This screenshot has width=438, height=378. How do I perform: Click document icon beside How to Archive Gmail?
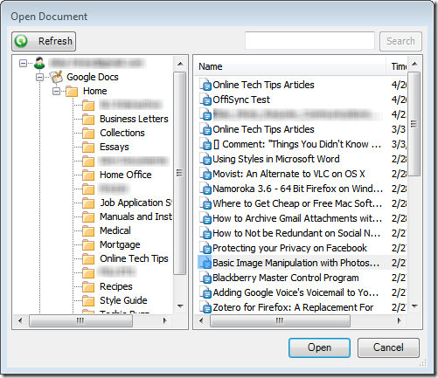[205, 218]
